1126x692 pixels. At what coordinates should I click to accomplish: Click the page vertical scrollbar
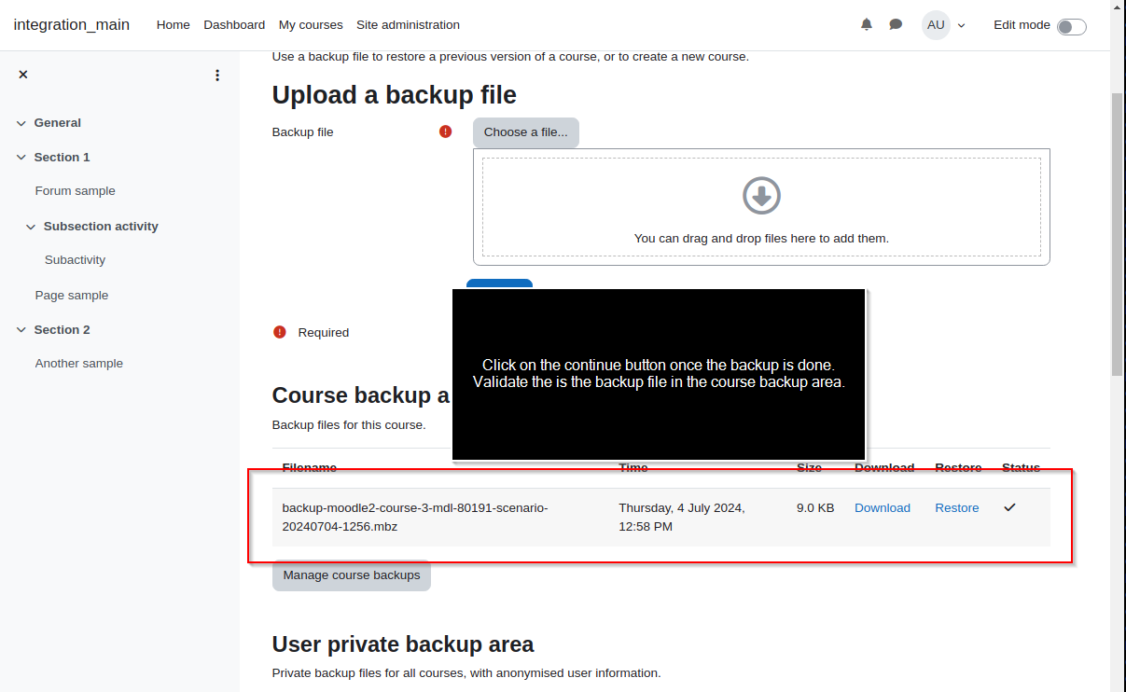1118,233
